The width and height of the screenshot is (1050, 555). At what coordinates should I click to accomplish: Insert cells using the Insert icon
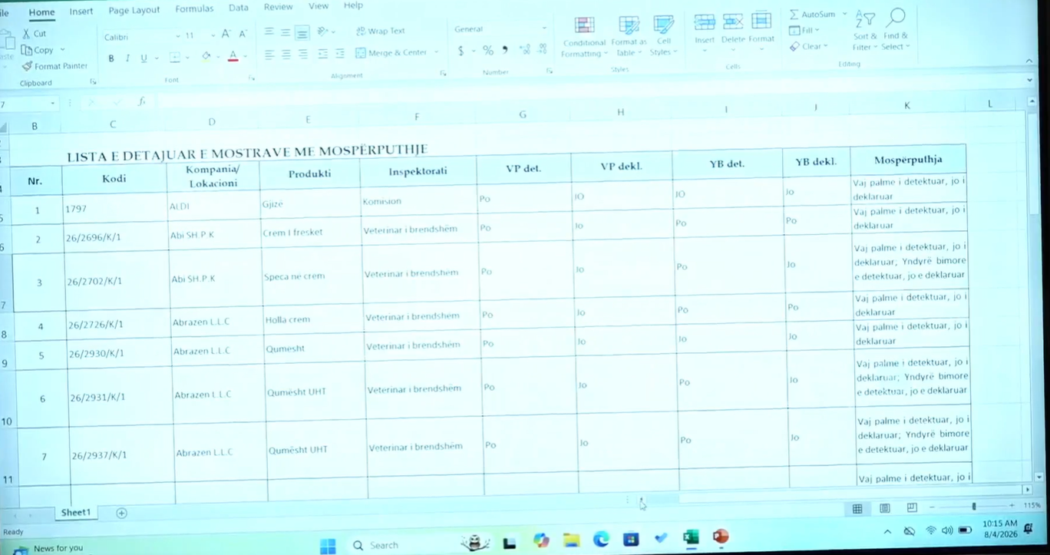(x=705, y=21)
